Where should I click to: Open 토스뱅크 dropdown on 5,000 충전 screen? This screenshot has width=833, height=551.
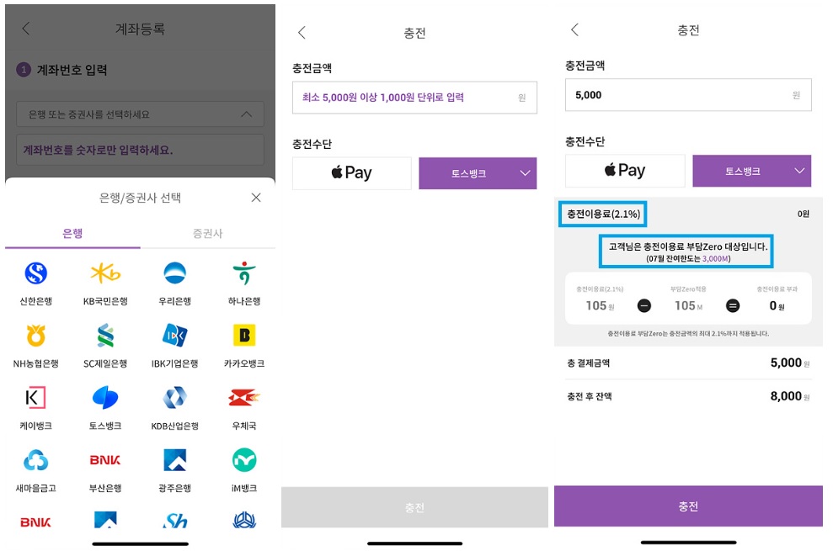pos(751,171)
